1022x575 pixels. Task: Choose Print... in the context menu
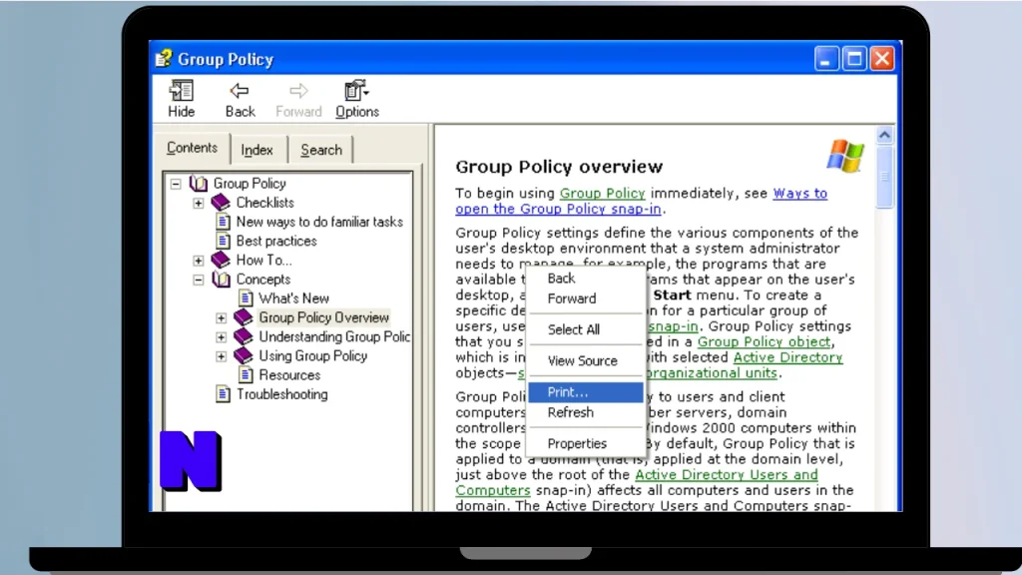tap(585, 391)
